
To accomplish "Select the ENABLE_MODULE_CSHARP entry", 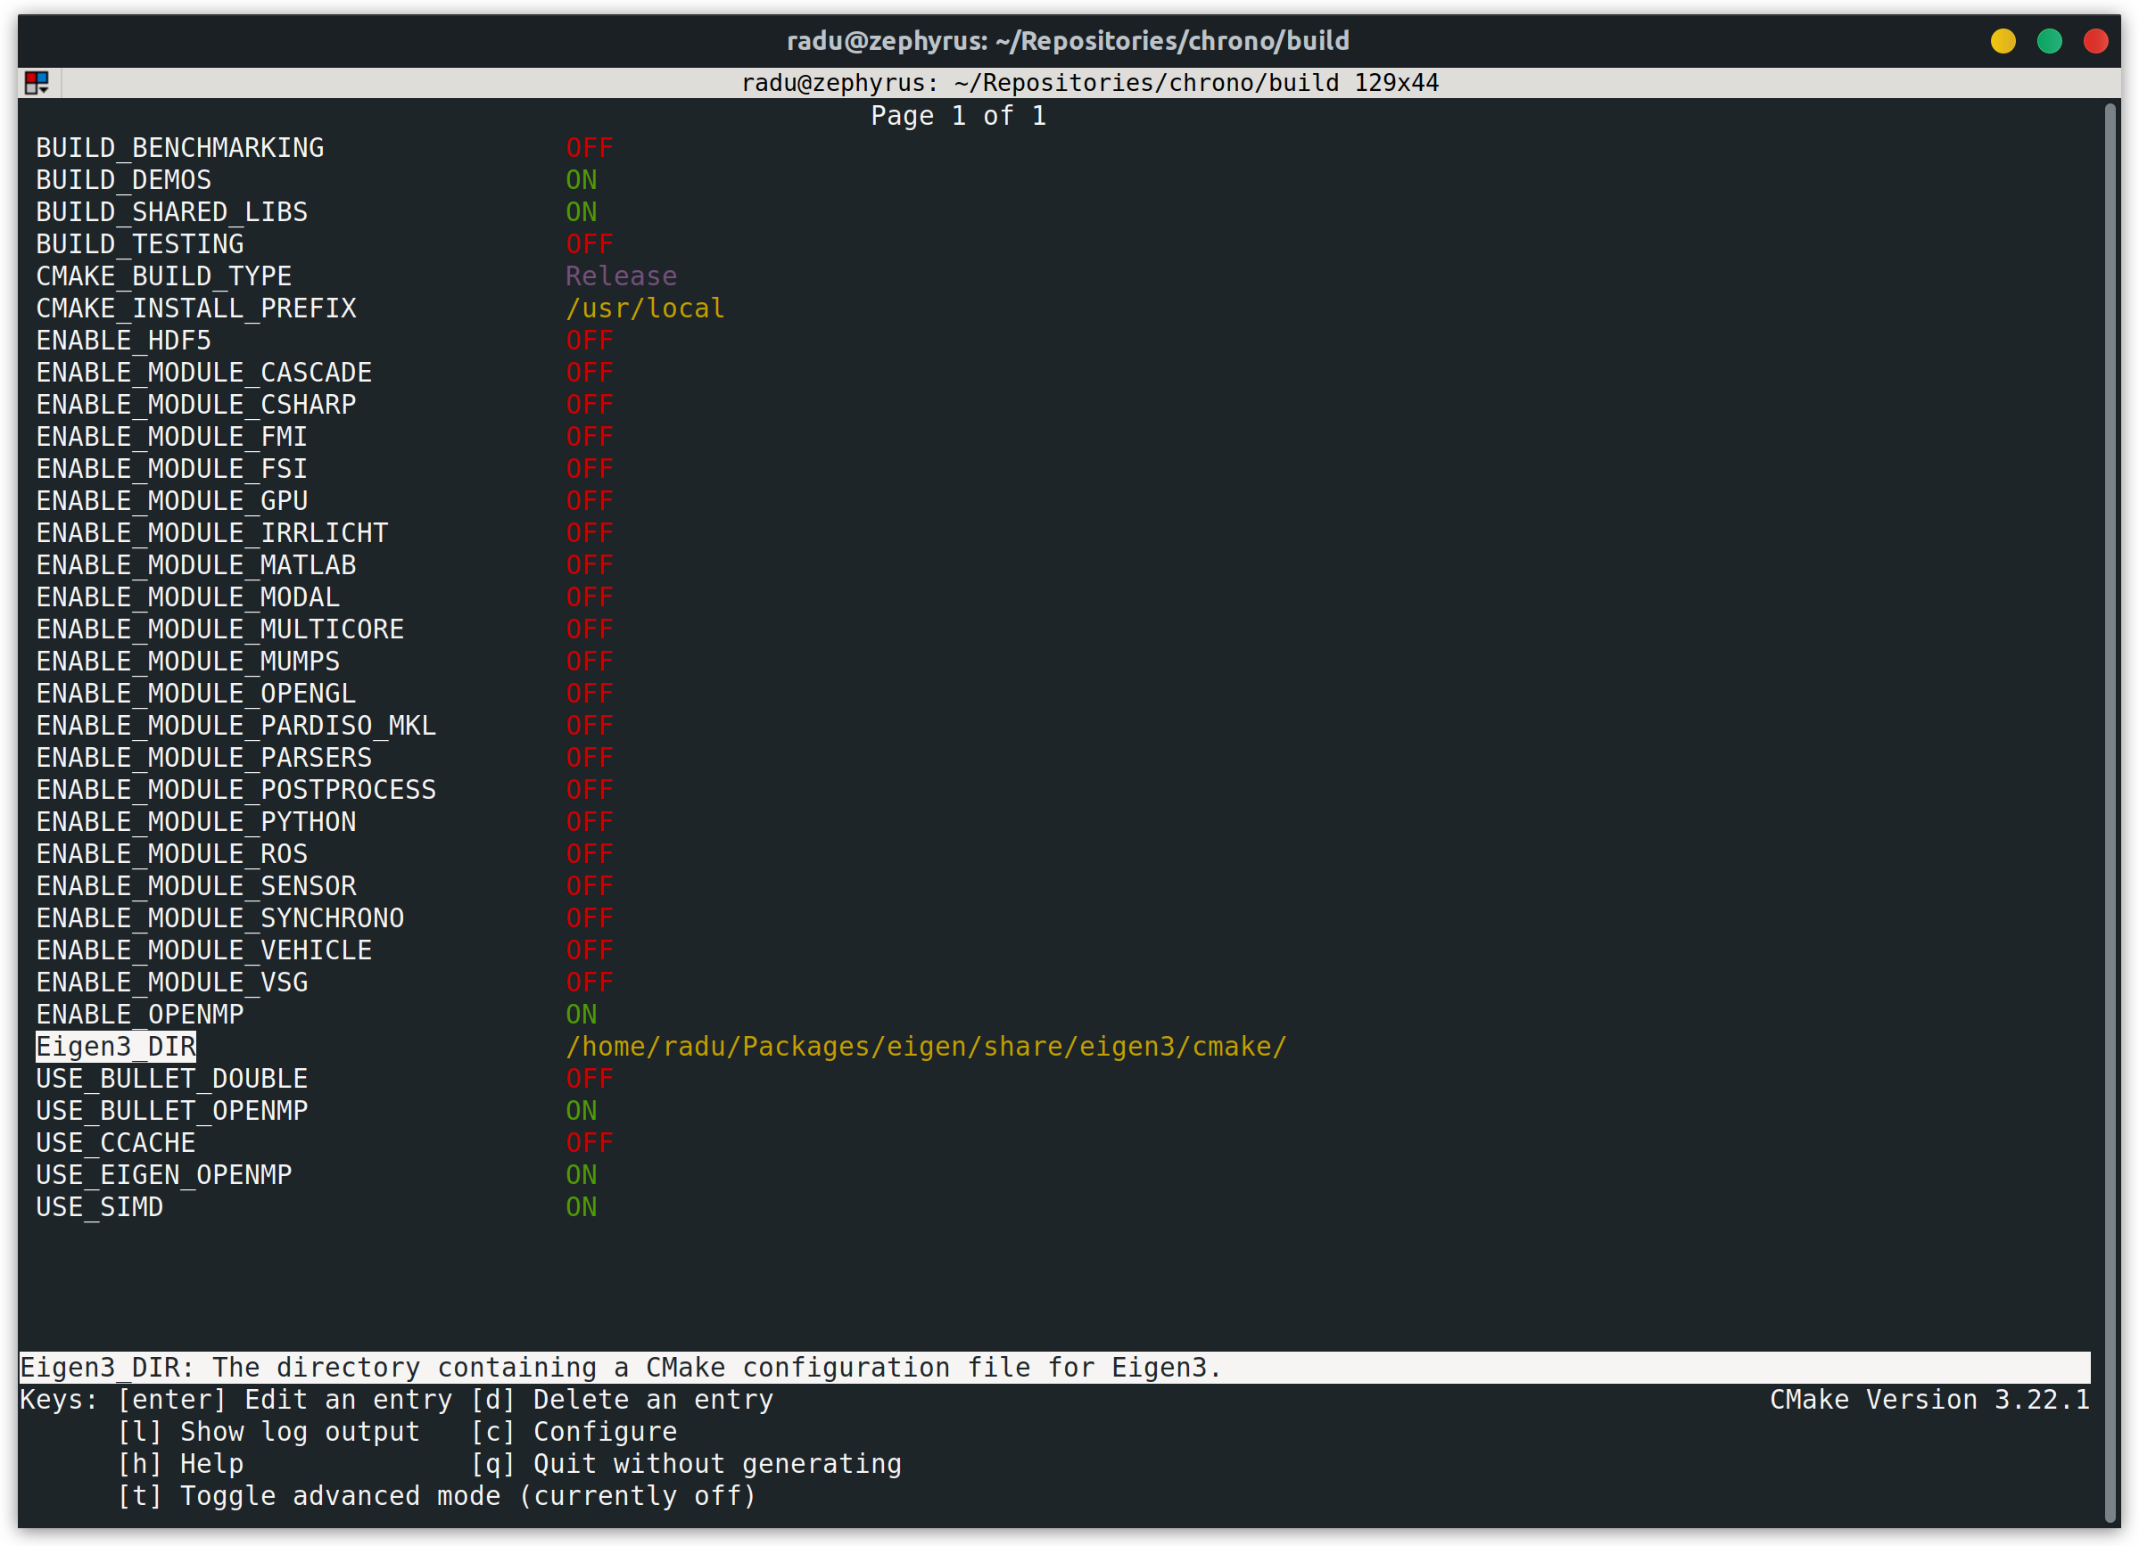I will click(x=196, y=405).
